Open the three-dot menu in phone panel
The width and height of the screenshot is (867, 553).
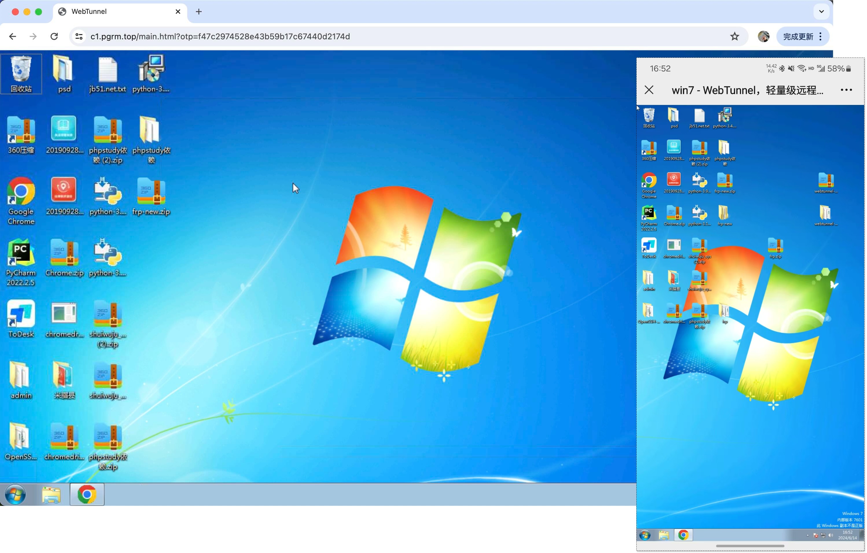click(846, 90)
